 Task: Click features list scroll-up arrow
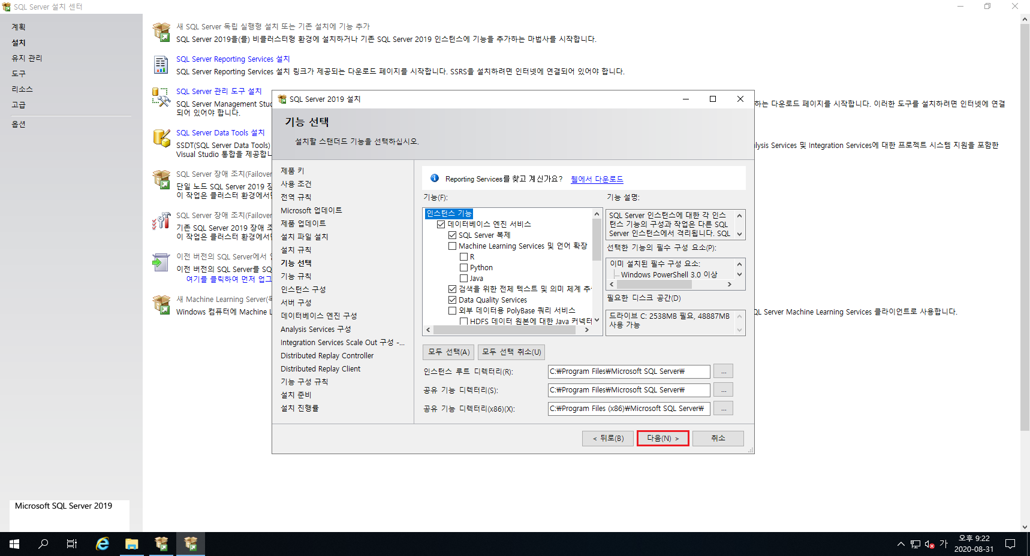click(597, 214)
